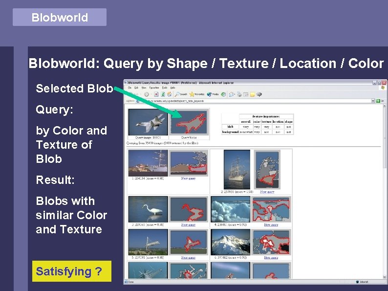388x291 pixels.
Task: Open the Search pane in IE toolbar
Action: pos(181,94)
